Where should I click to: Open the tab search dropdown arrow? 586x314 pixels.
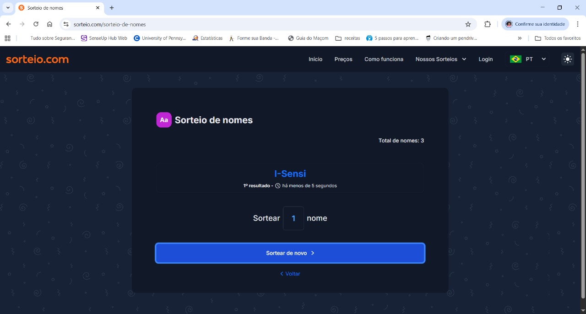8,8
